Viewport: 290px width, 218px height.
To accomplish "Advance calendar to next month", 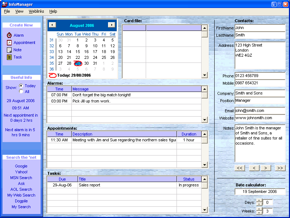I will pos(112,25).
